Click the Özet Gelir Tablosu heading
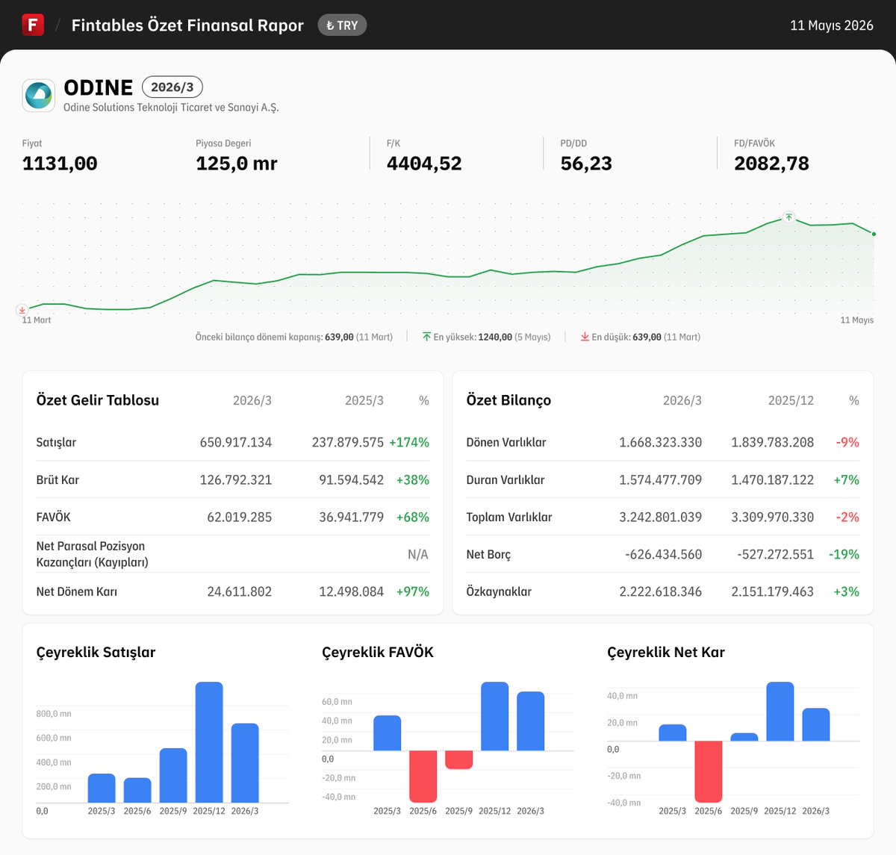The image size is (896, 855). coord(98,400)
